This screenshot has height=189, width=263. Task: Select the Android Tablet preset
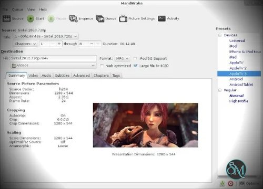click(241, 85)
